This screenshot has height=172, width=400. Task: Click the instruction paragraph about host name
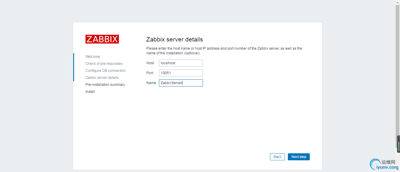point(224,51)
